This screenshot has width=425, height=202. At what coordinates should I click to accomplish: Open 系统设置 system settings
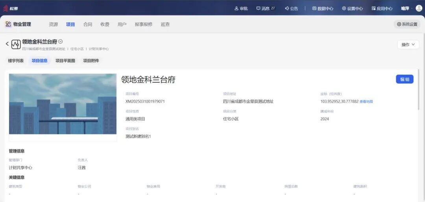tap(407, 24)
